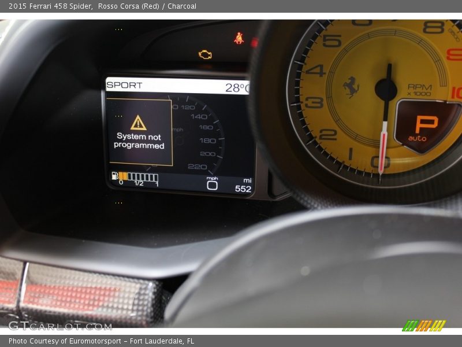This screenshot has width=462, height=347.
Task: Click the 'System not programmed' message
Action: (139, 141)
